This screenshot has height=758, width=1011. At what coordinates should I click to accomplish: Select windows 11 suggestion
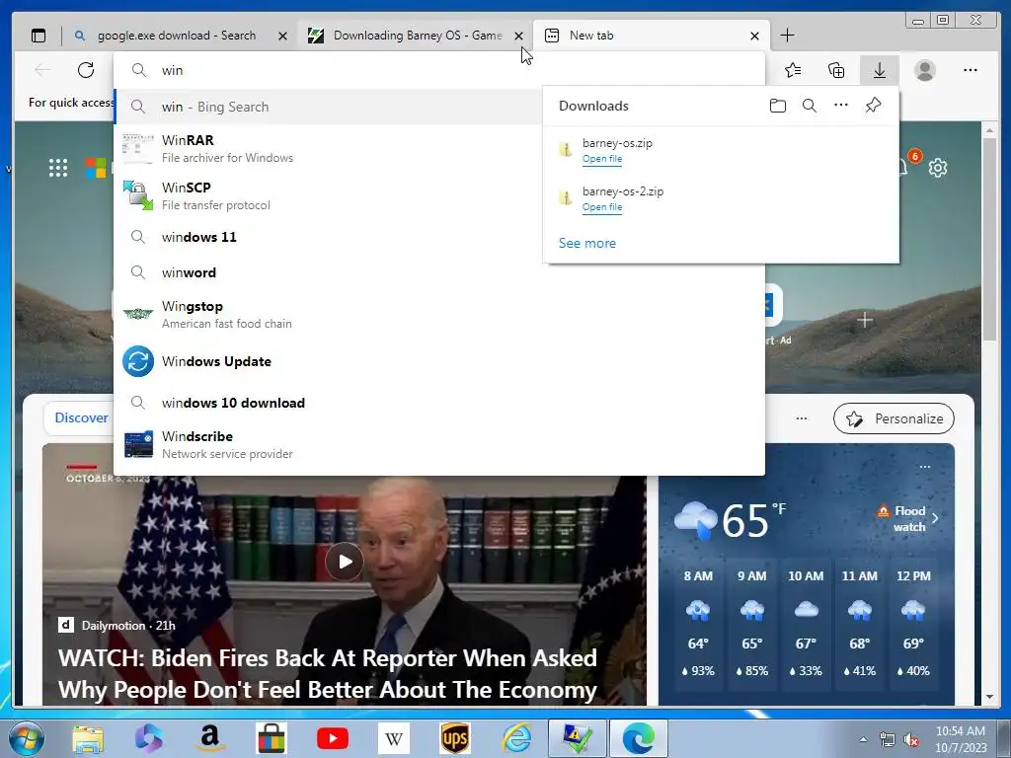click(x=328, y=237)
